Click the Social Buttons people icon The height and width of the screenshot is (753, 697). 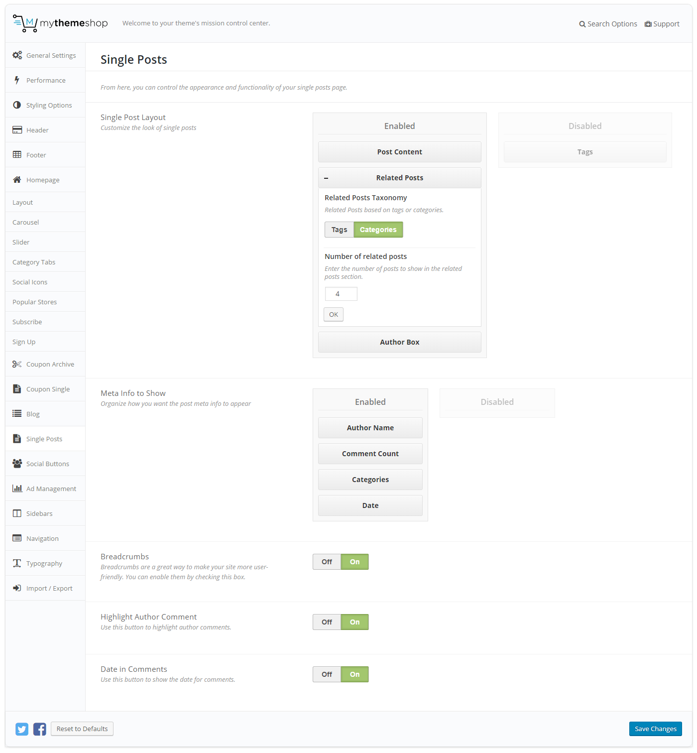[x=17, y=464]
